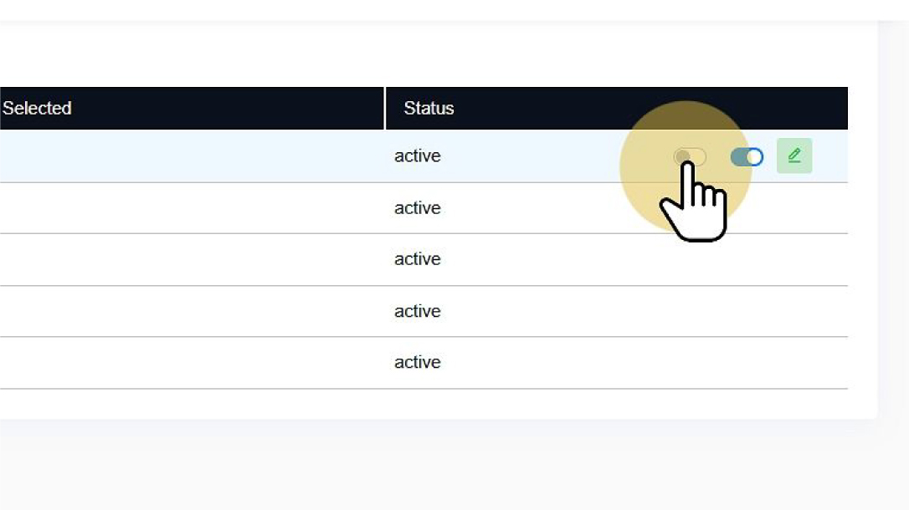Image resolution: width=909 pixels, height=510 pixels.
Task: Click the green pencil edit icon
Action: 794,156
